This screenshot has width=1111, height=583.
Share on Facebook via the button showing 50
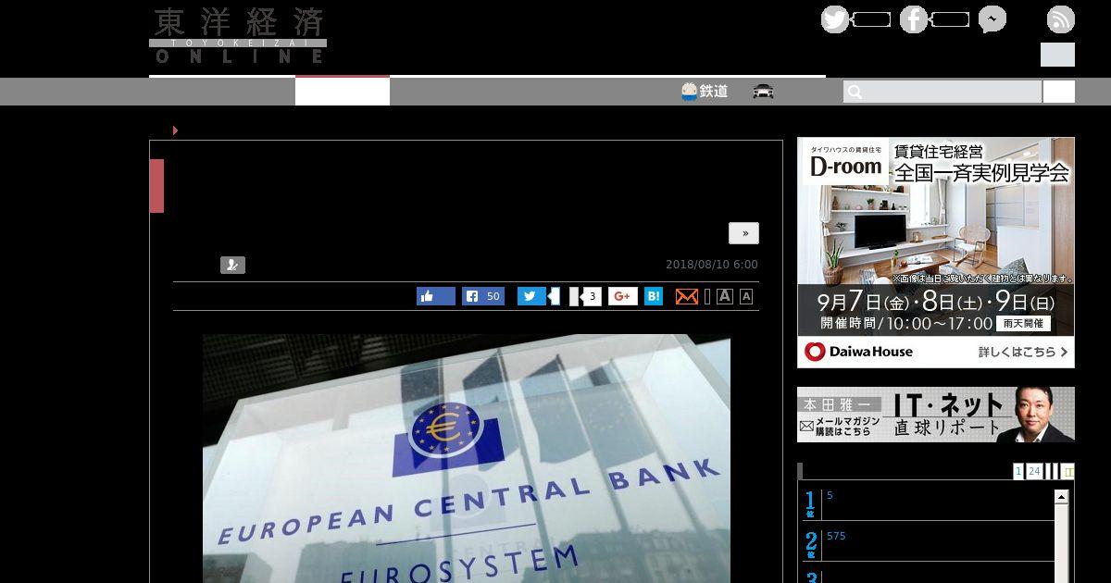click(483, 296)
